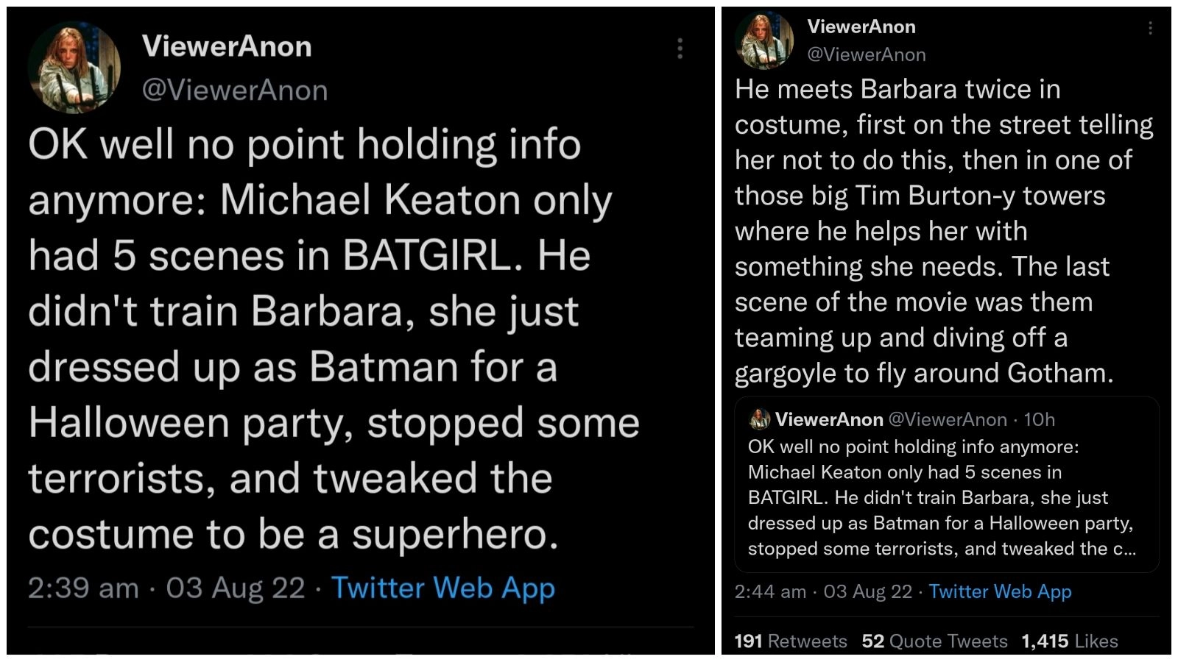View the 191 Retweets list
This screenshot has height=662, width=1178.
[790, 641]
